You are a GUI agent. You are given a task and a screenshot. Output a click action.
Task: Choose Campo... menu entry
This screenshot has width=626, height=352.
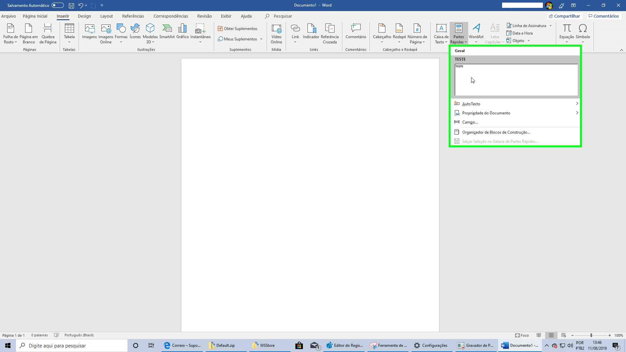point(470,122)
